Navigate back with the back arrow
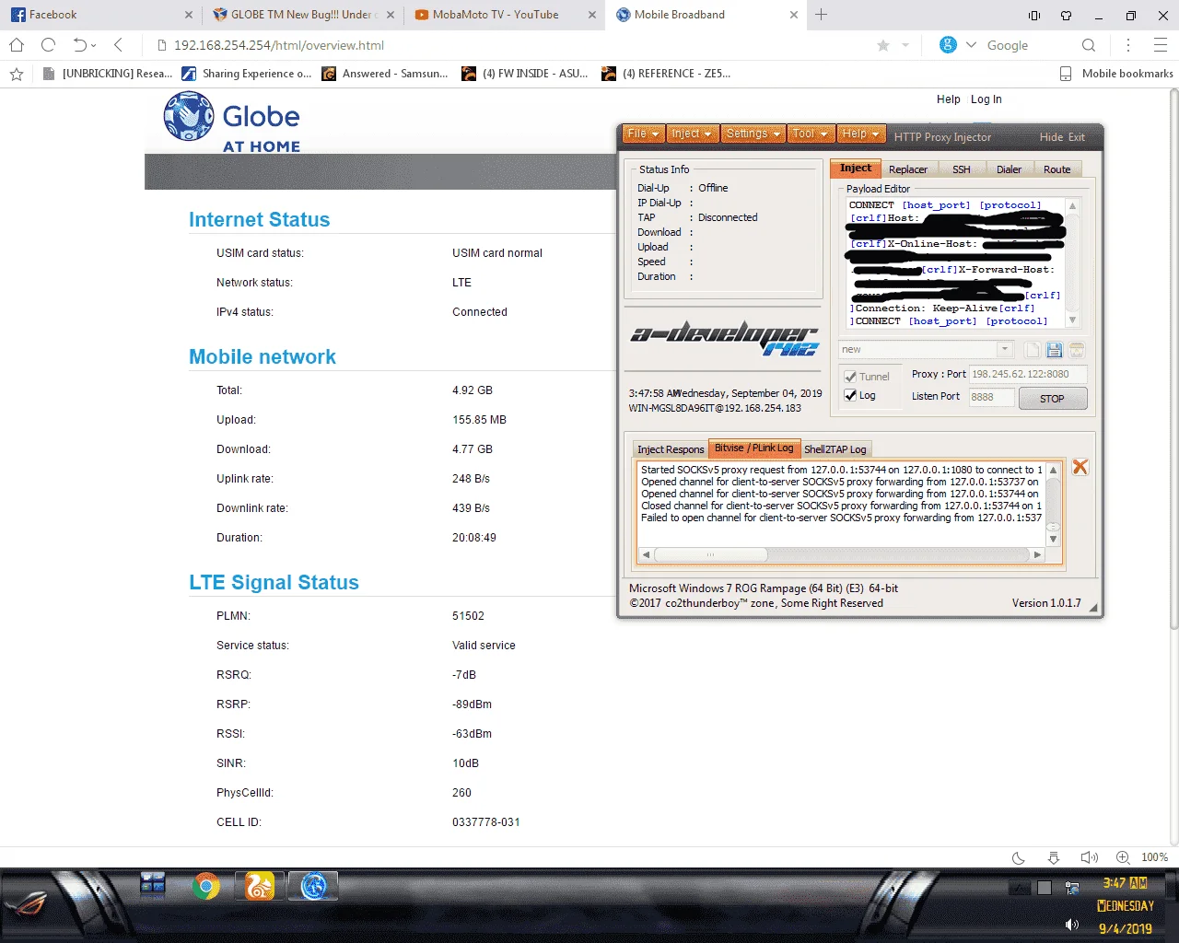This screenshot has width=1179, height=943. point(118,45)
